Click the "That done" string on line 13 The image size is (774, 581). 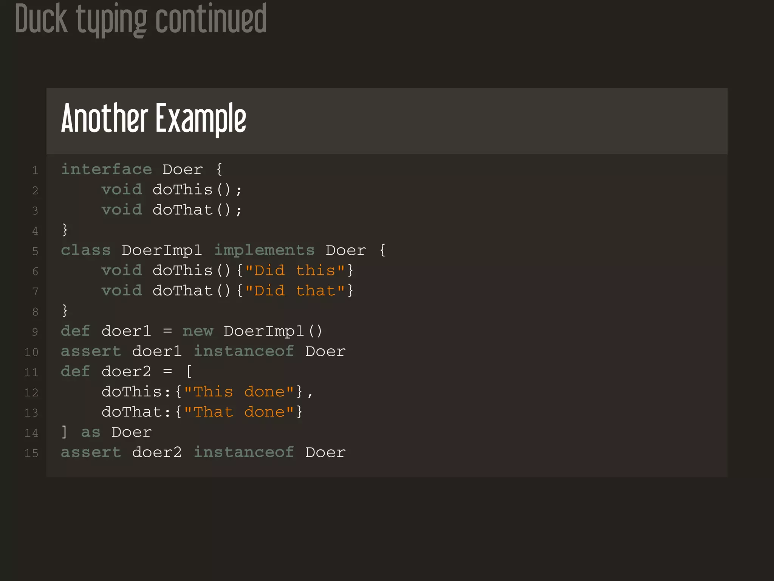(x=239, y=412)
